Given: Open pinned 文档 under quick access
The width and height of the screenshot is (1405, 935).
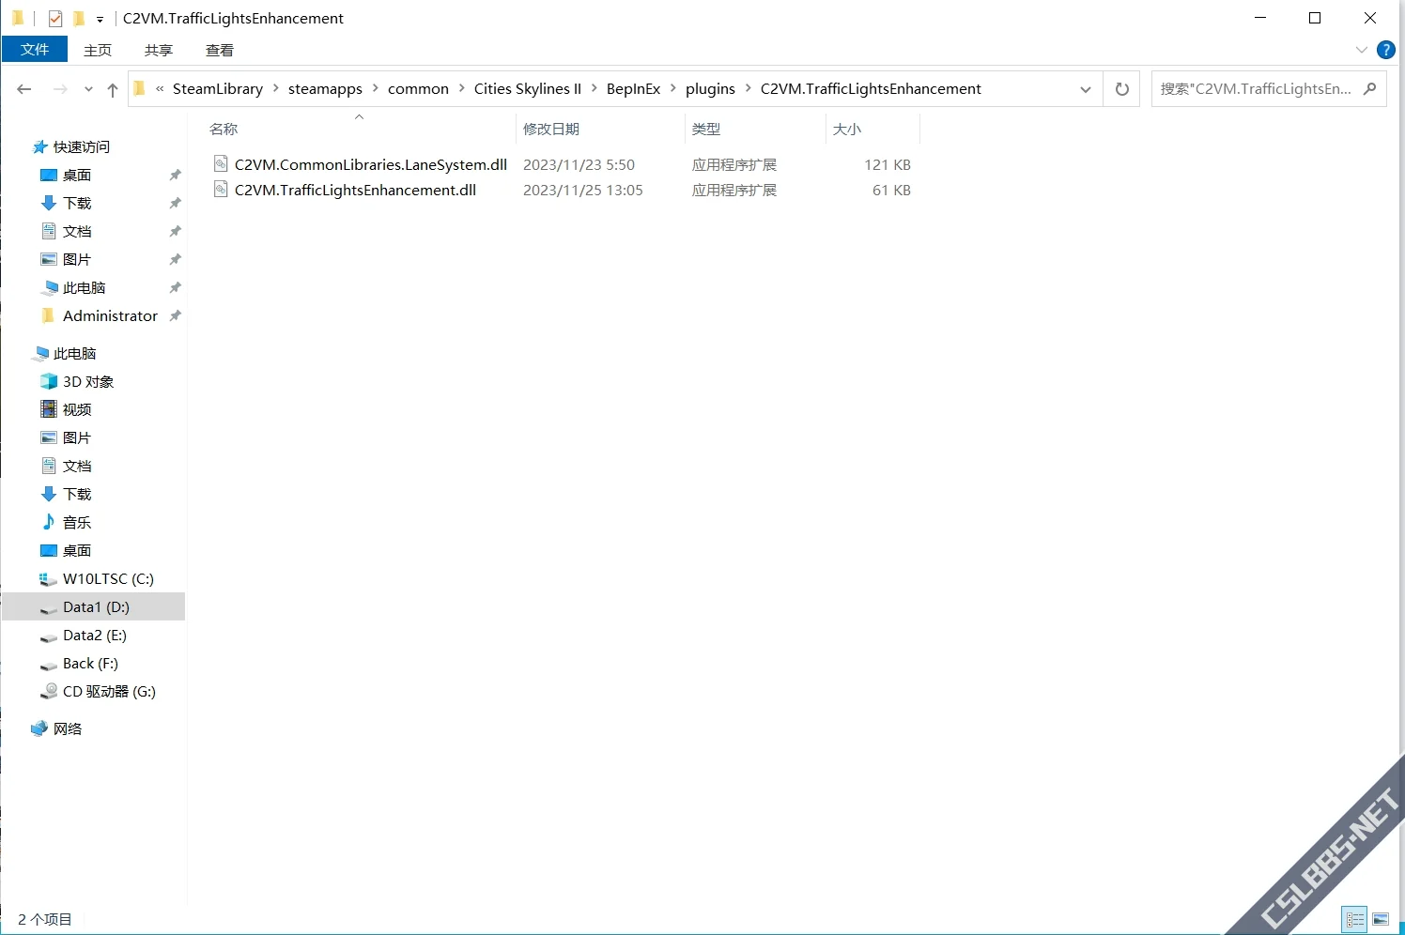Looking at the screenshot, I should coord(77,232).
